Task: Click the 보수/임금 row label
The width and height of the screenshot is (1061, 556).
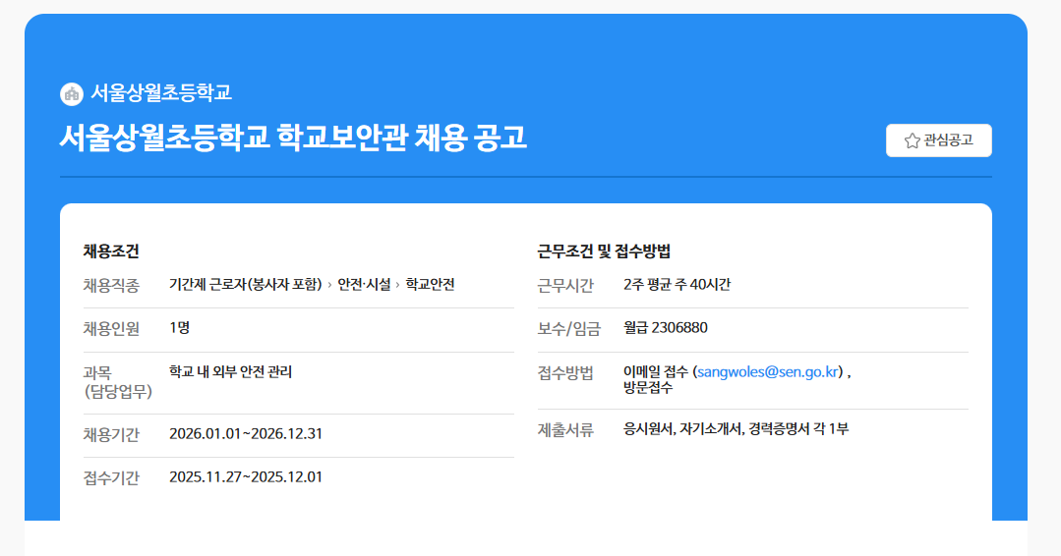Action: (x=569, y=329)
